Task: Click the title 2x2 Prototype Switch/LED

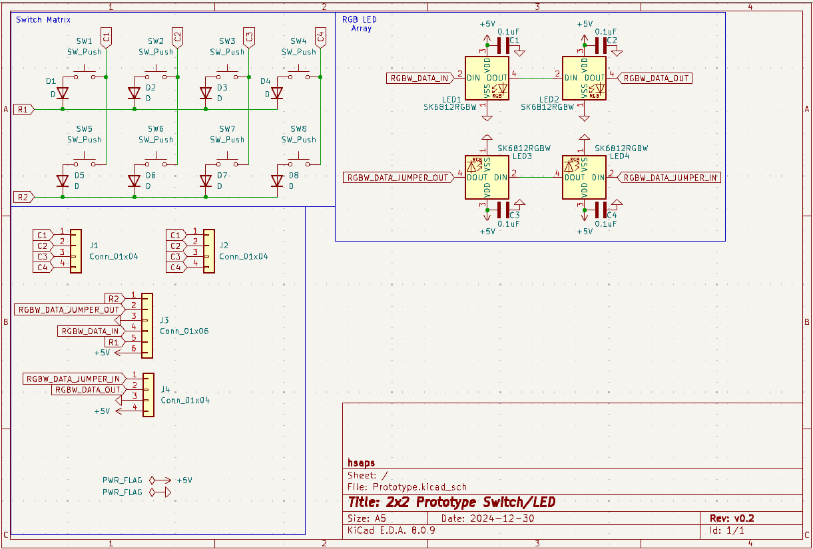Action: [451, 502]
